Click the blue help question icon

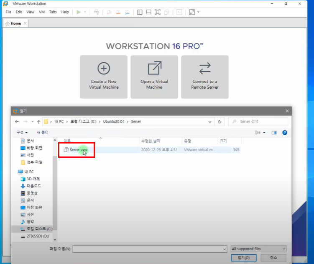pyautogui.click(x=285, y=133)
